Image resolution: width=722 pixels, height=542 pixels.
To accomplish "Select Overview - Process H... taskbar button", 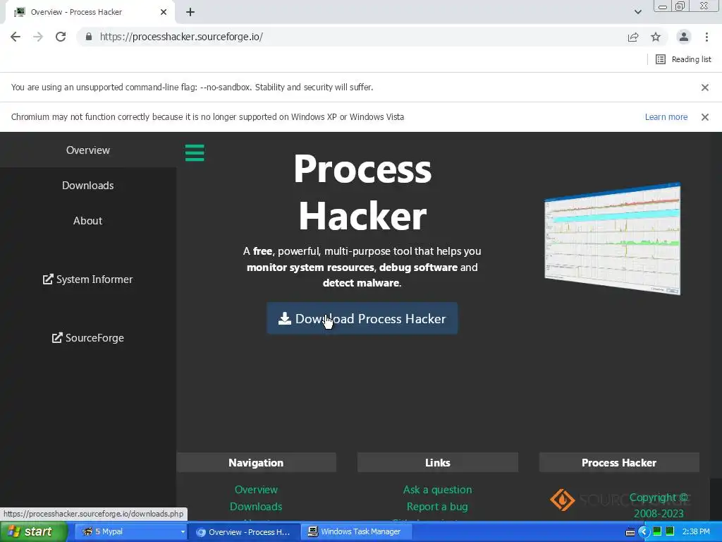I will 244,532.
